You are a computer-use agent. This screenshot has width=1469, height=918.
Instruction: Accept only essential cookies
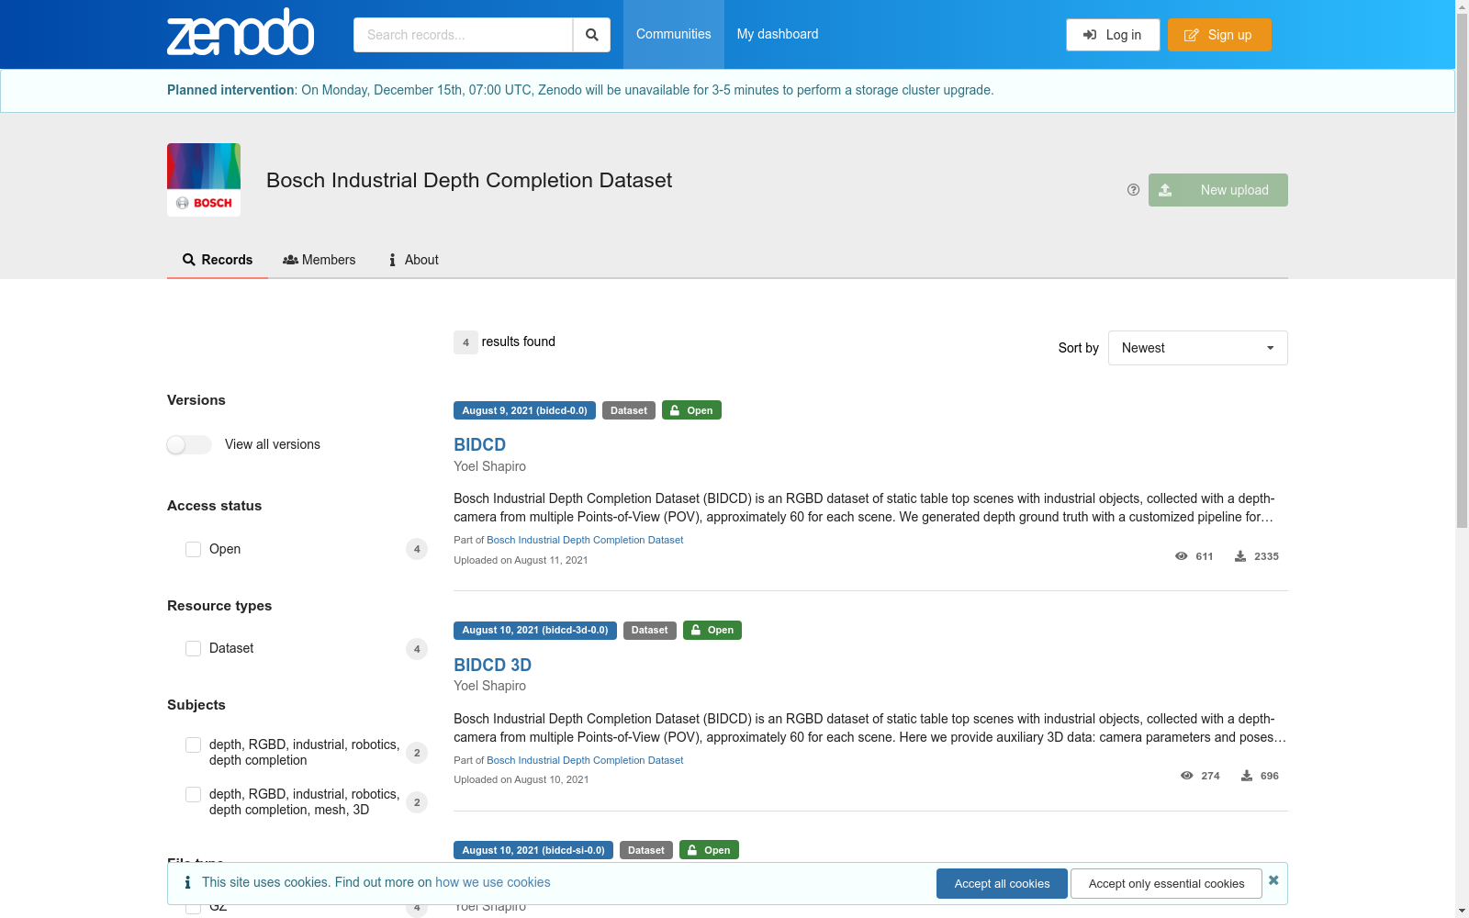tap(1166, 883)
